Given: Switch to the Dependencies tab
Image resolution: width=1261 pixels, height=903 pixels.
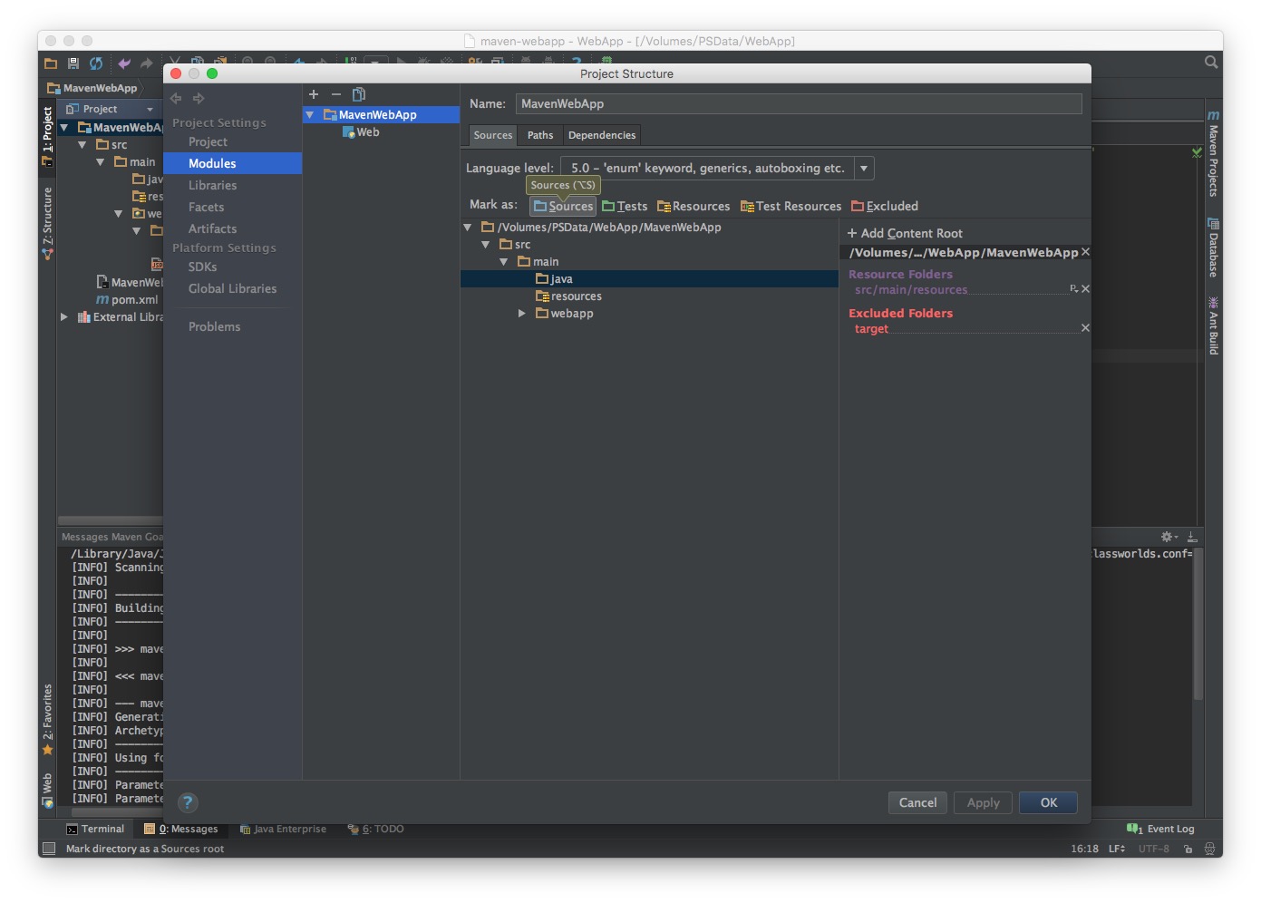Looking at the screenshot, I should (x=602, y=135).
